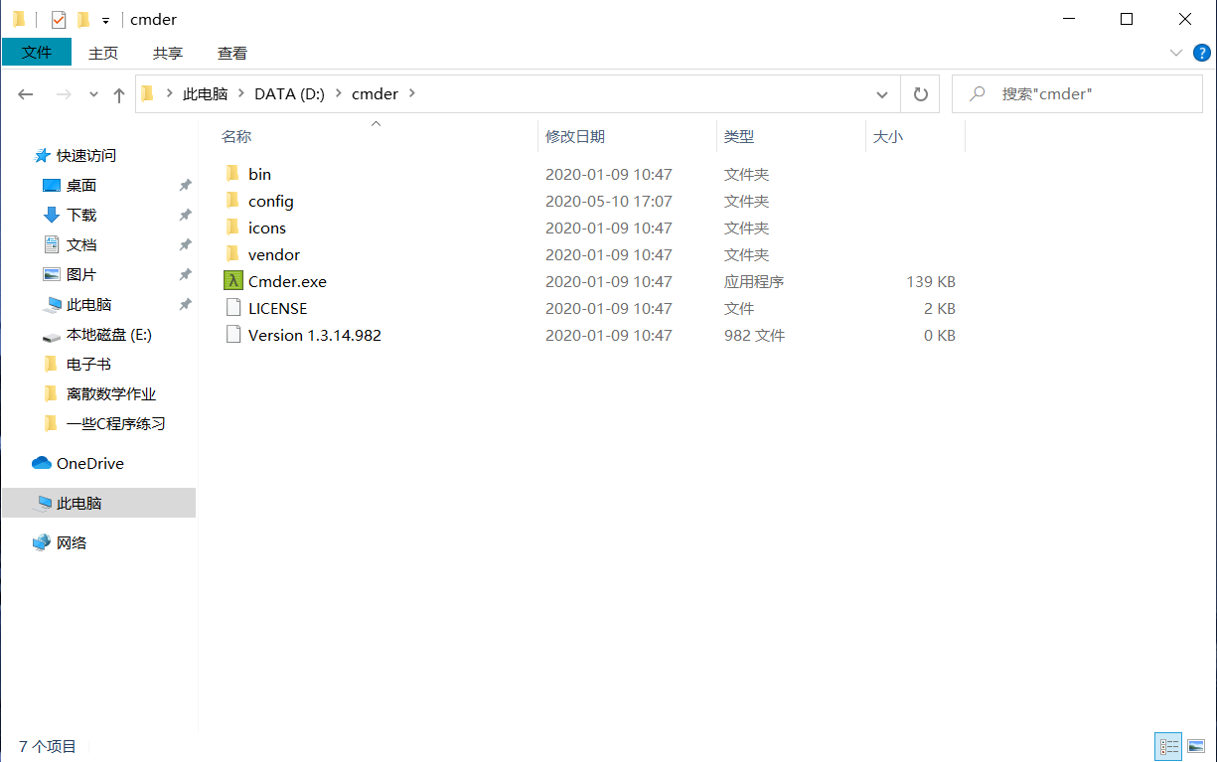Click the 电子书 folder icon

(x=52, y=364)
